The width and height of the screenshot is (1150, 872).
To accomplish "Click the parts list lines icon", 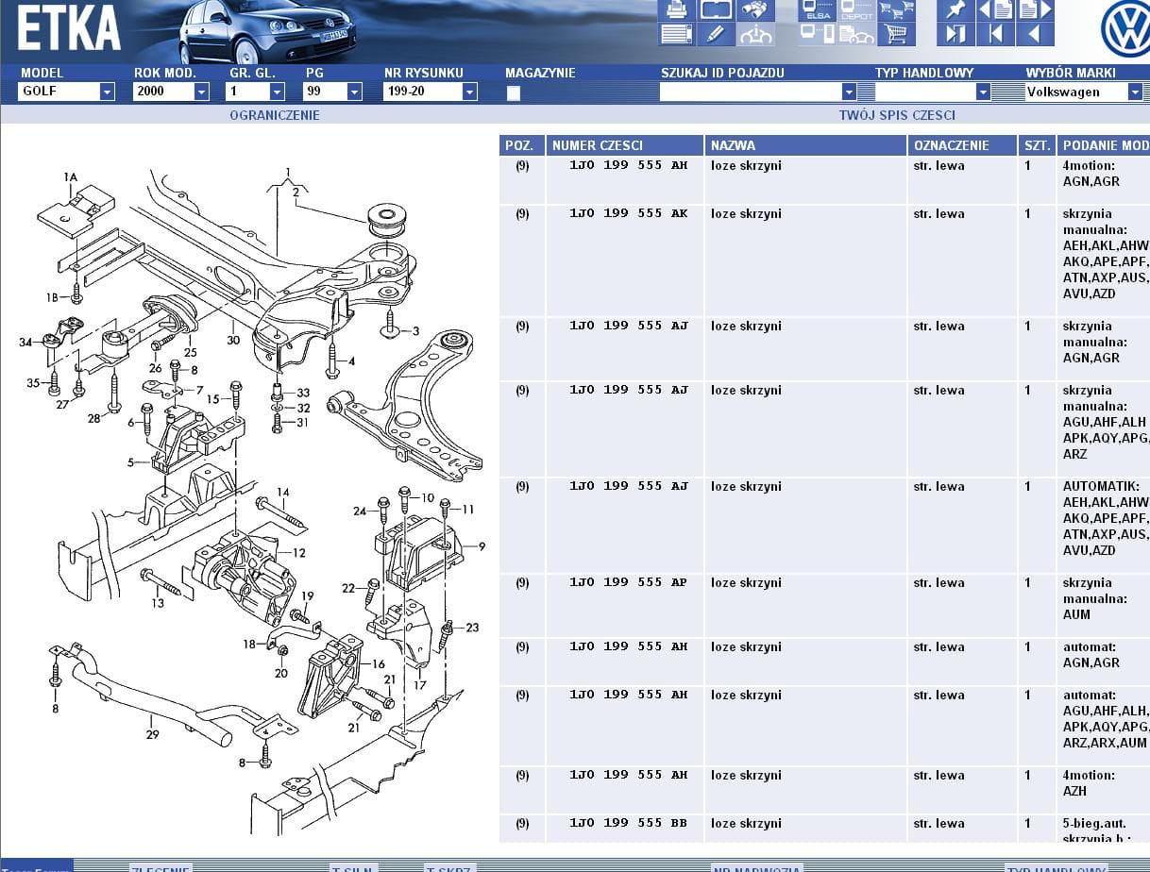I will click(677, 35).
